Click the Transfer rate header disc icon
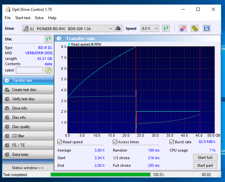 (59, 38)
